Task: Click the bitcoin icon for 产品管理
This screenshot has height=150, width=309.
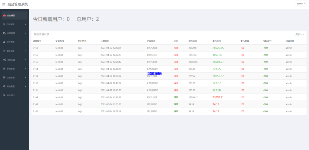Action: tap(4, 24)
